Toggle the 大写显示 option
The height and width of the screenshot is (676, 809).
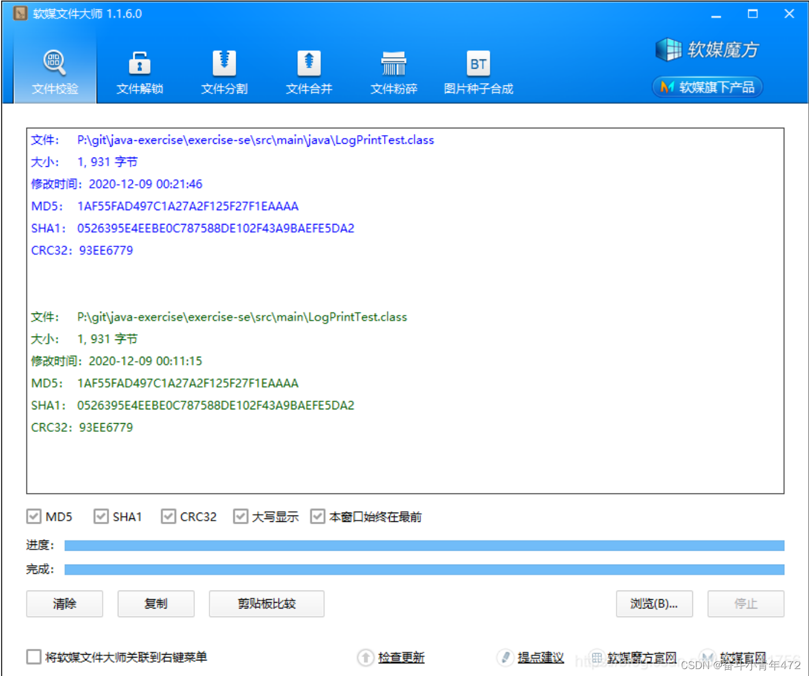[x=240, y=516]
